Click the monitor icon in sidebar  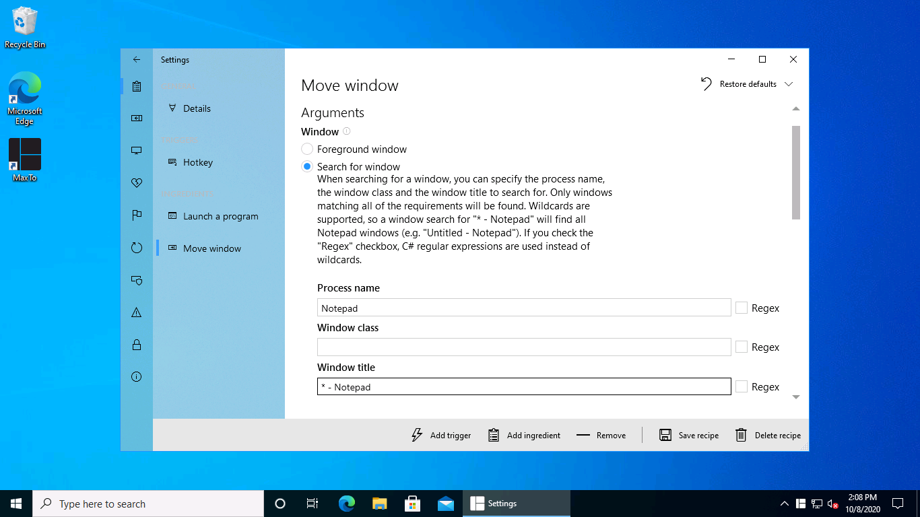[137, 151]
